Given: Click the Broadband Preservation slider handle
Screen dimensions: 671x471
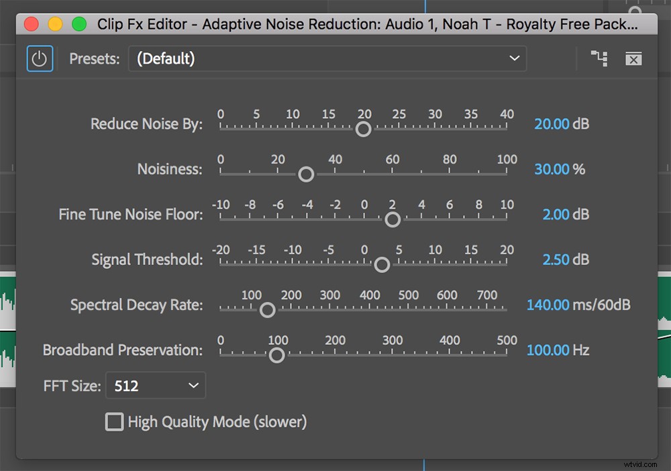Looking at the screenshot, I should 277,355.
